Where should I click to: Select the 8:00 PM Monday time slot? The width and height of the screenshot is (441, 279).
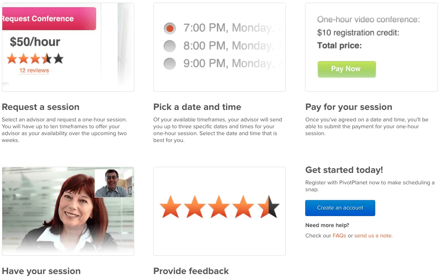point(170,46)
